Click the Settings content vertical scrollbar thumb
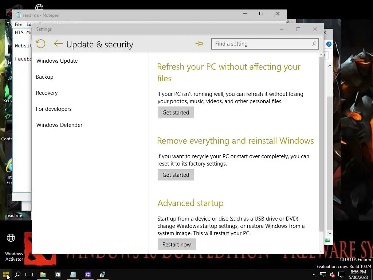 pos(321,144)
